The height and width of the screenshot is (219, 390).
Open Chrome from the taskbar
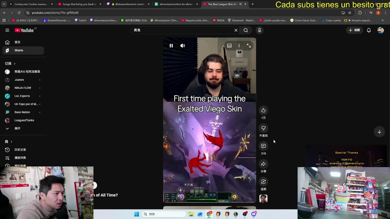tap(209, 214)
